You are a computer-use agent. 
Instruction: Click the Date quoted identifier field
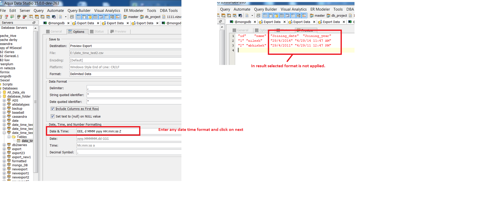pos(134,102)
